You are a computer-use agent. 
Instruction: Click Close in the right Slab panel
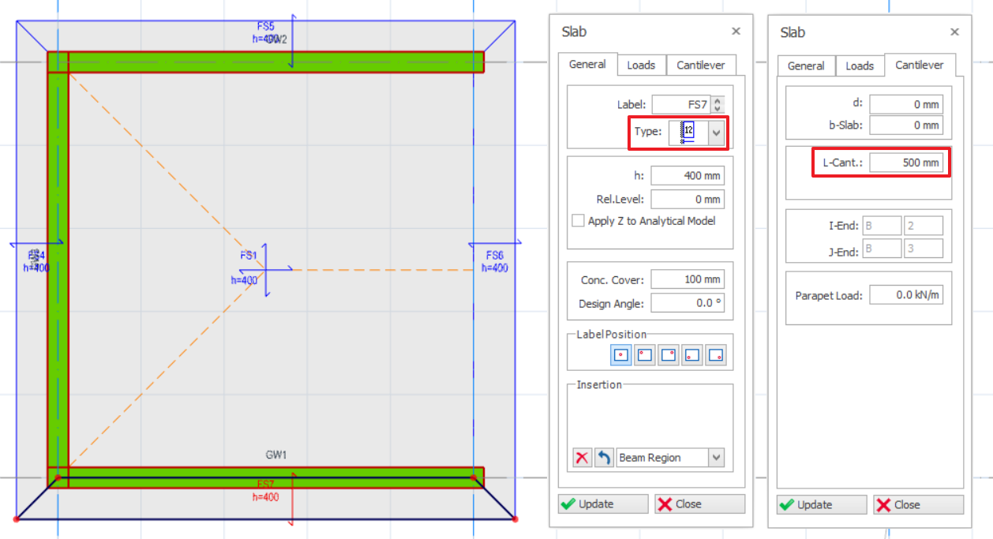[x=918, y=504]
